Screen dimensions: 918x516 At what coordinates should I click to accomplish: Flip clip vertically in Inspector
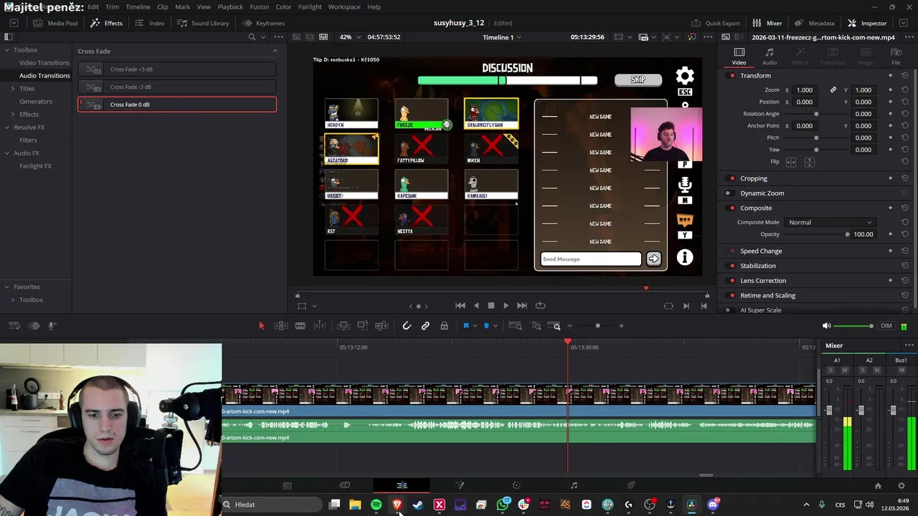point(809,162)
